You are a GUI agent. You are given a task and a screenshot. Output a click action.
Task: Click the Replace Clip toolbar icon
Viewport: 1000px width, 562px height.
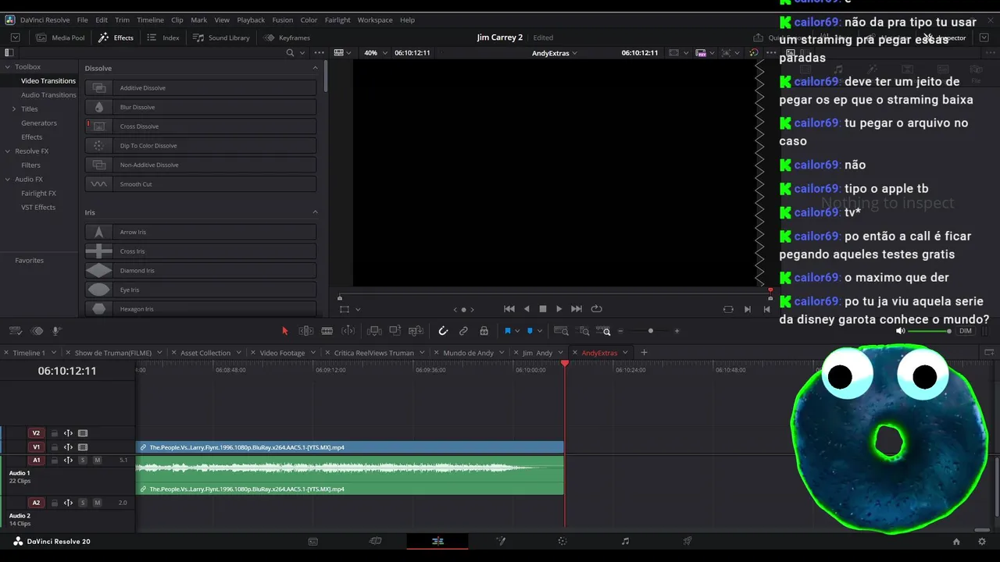(416, 331)
